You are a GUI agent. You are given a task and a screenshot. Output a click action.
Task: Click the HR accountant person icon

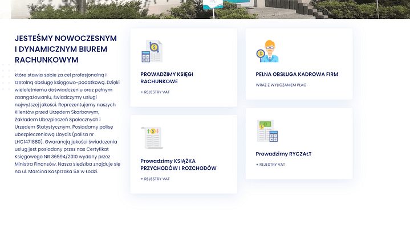click(x=267, y=51)
